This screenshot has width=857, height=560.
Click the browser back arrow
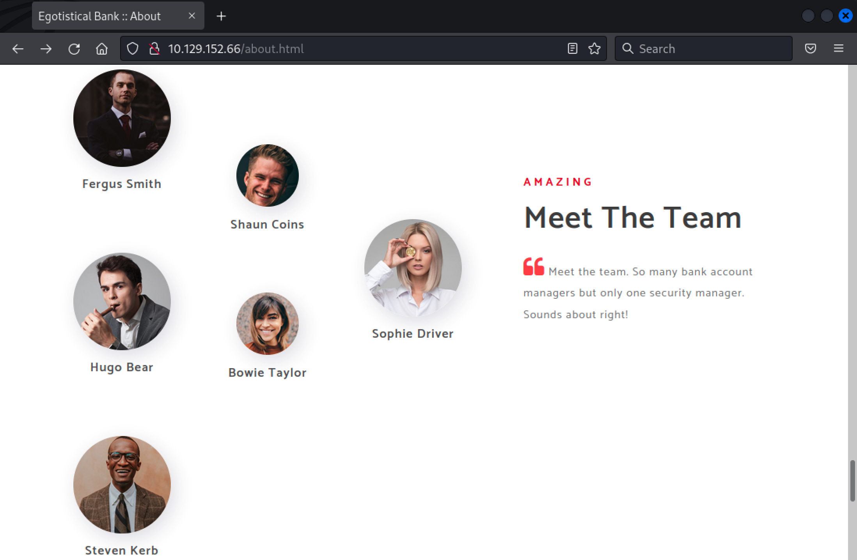point(18,49)
